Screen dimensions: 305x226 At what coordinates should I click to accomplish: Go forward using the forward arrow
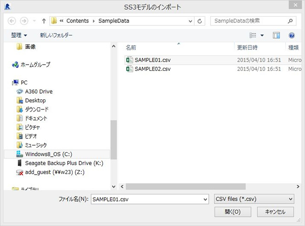24,21
